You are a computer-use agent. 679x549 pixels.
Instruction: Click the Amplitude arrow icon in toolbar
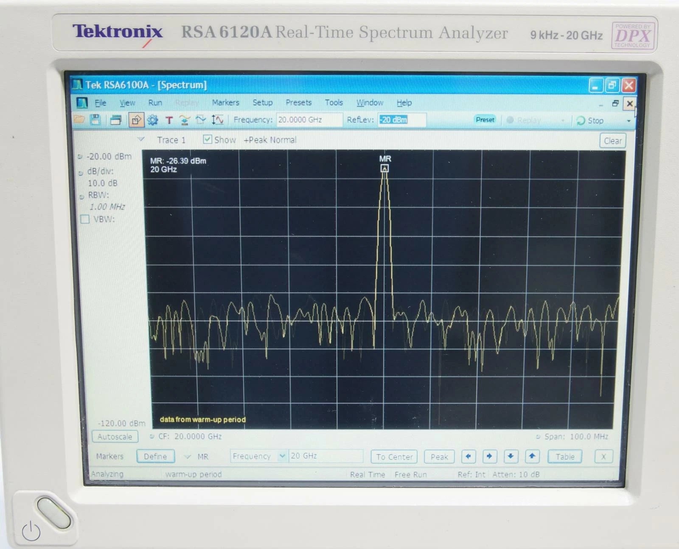tap(217, 120)
